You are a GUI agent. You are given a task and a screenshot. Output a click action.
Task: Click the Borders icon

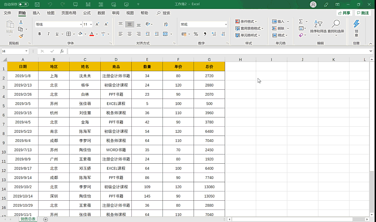[69, 34]
